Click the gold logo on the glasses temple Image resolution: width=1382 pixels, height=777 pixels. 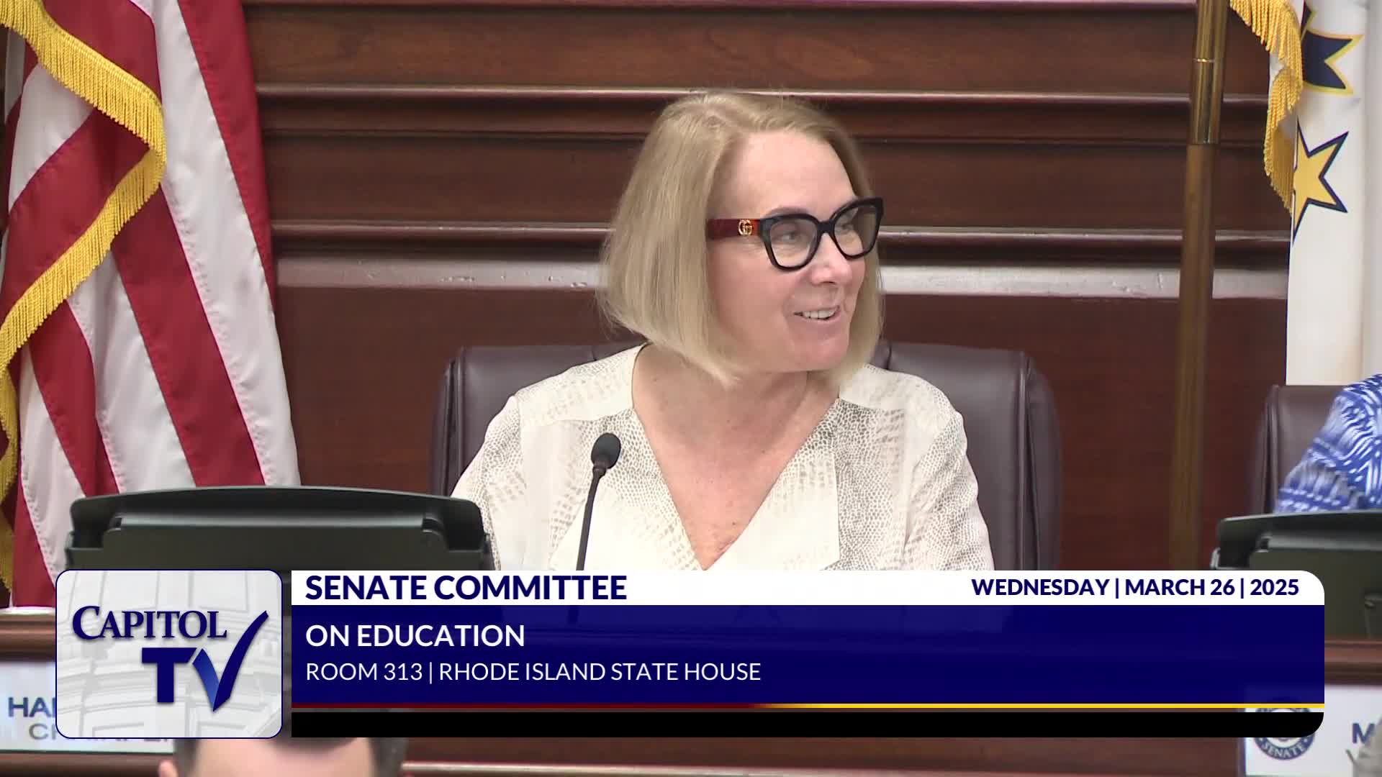(x=744, y=228)
